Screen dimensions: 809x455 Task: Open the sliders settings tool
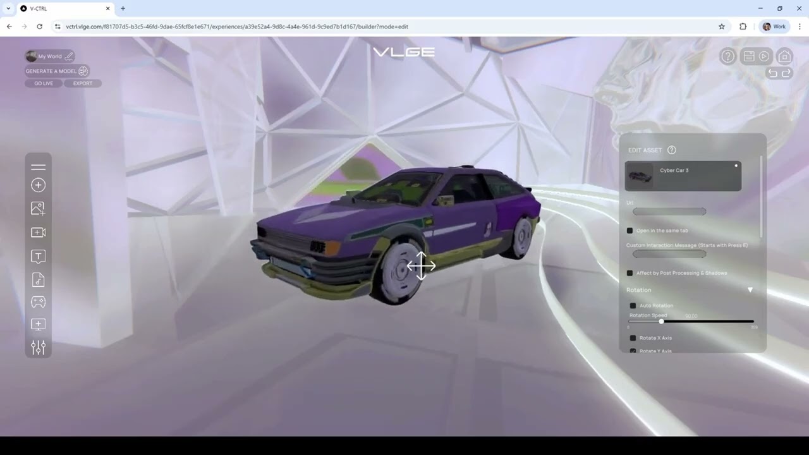pyautogui.click(x=38, y=348)
